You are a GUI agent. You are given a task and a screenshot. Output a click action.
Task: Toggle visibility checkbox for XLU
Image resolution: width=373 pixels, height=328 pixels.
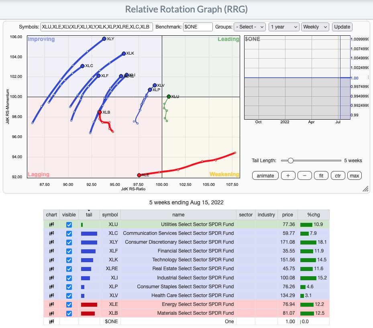pyautogui.click(x=69, y=225)
